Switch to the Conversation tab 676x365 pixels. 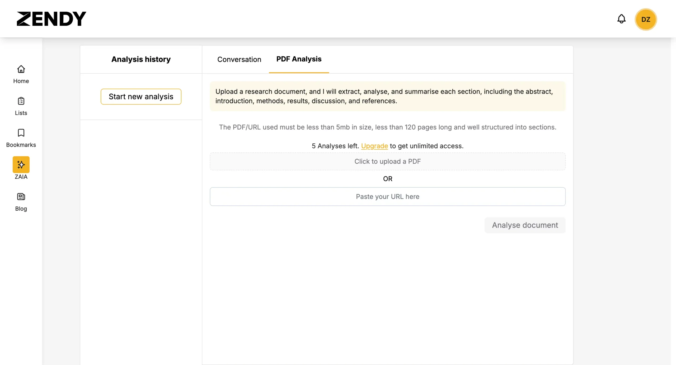239,59
